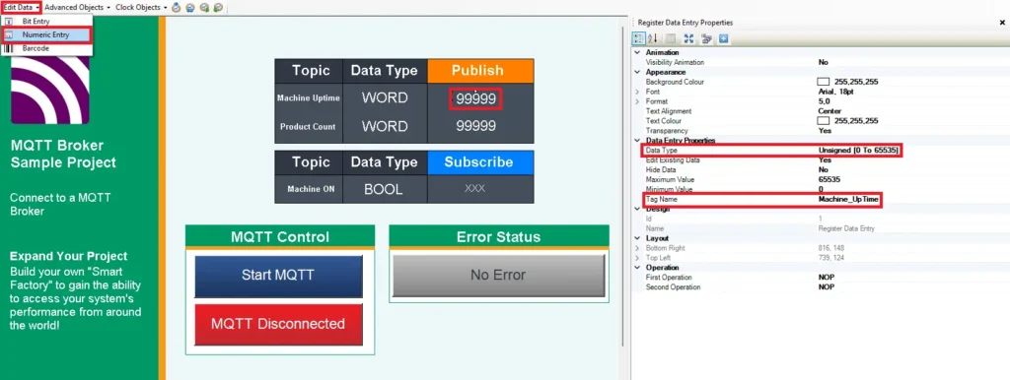Choose Numeric Entry from the menu
1010x380 pixels.
(45, 34)
